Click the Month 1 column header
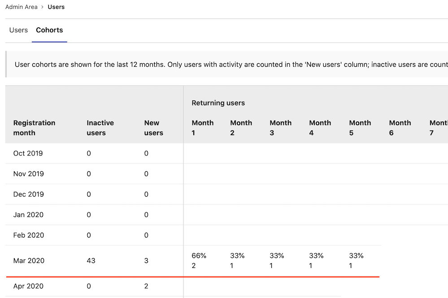This screenshot has width=448, height=298. point(202,128)
